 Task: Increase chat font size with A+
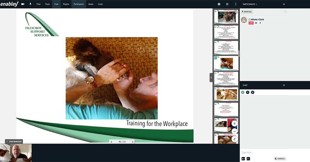pos(243,159)
